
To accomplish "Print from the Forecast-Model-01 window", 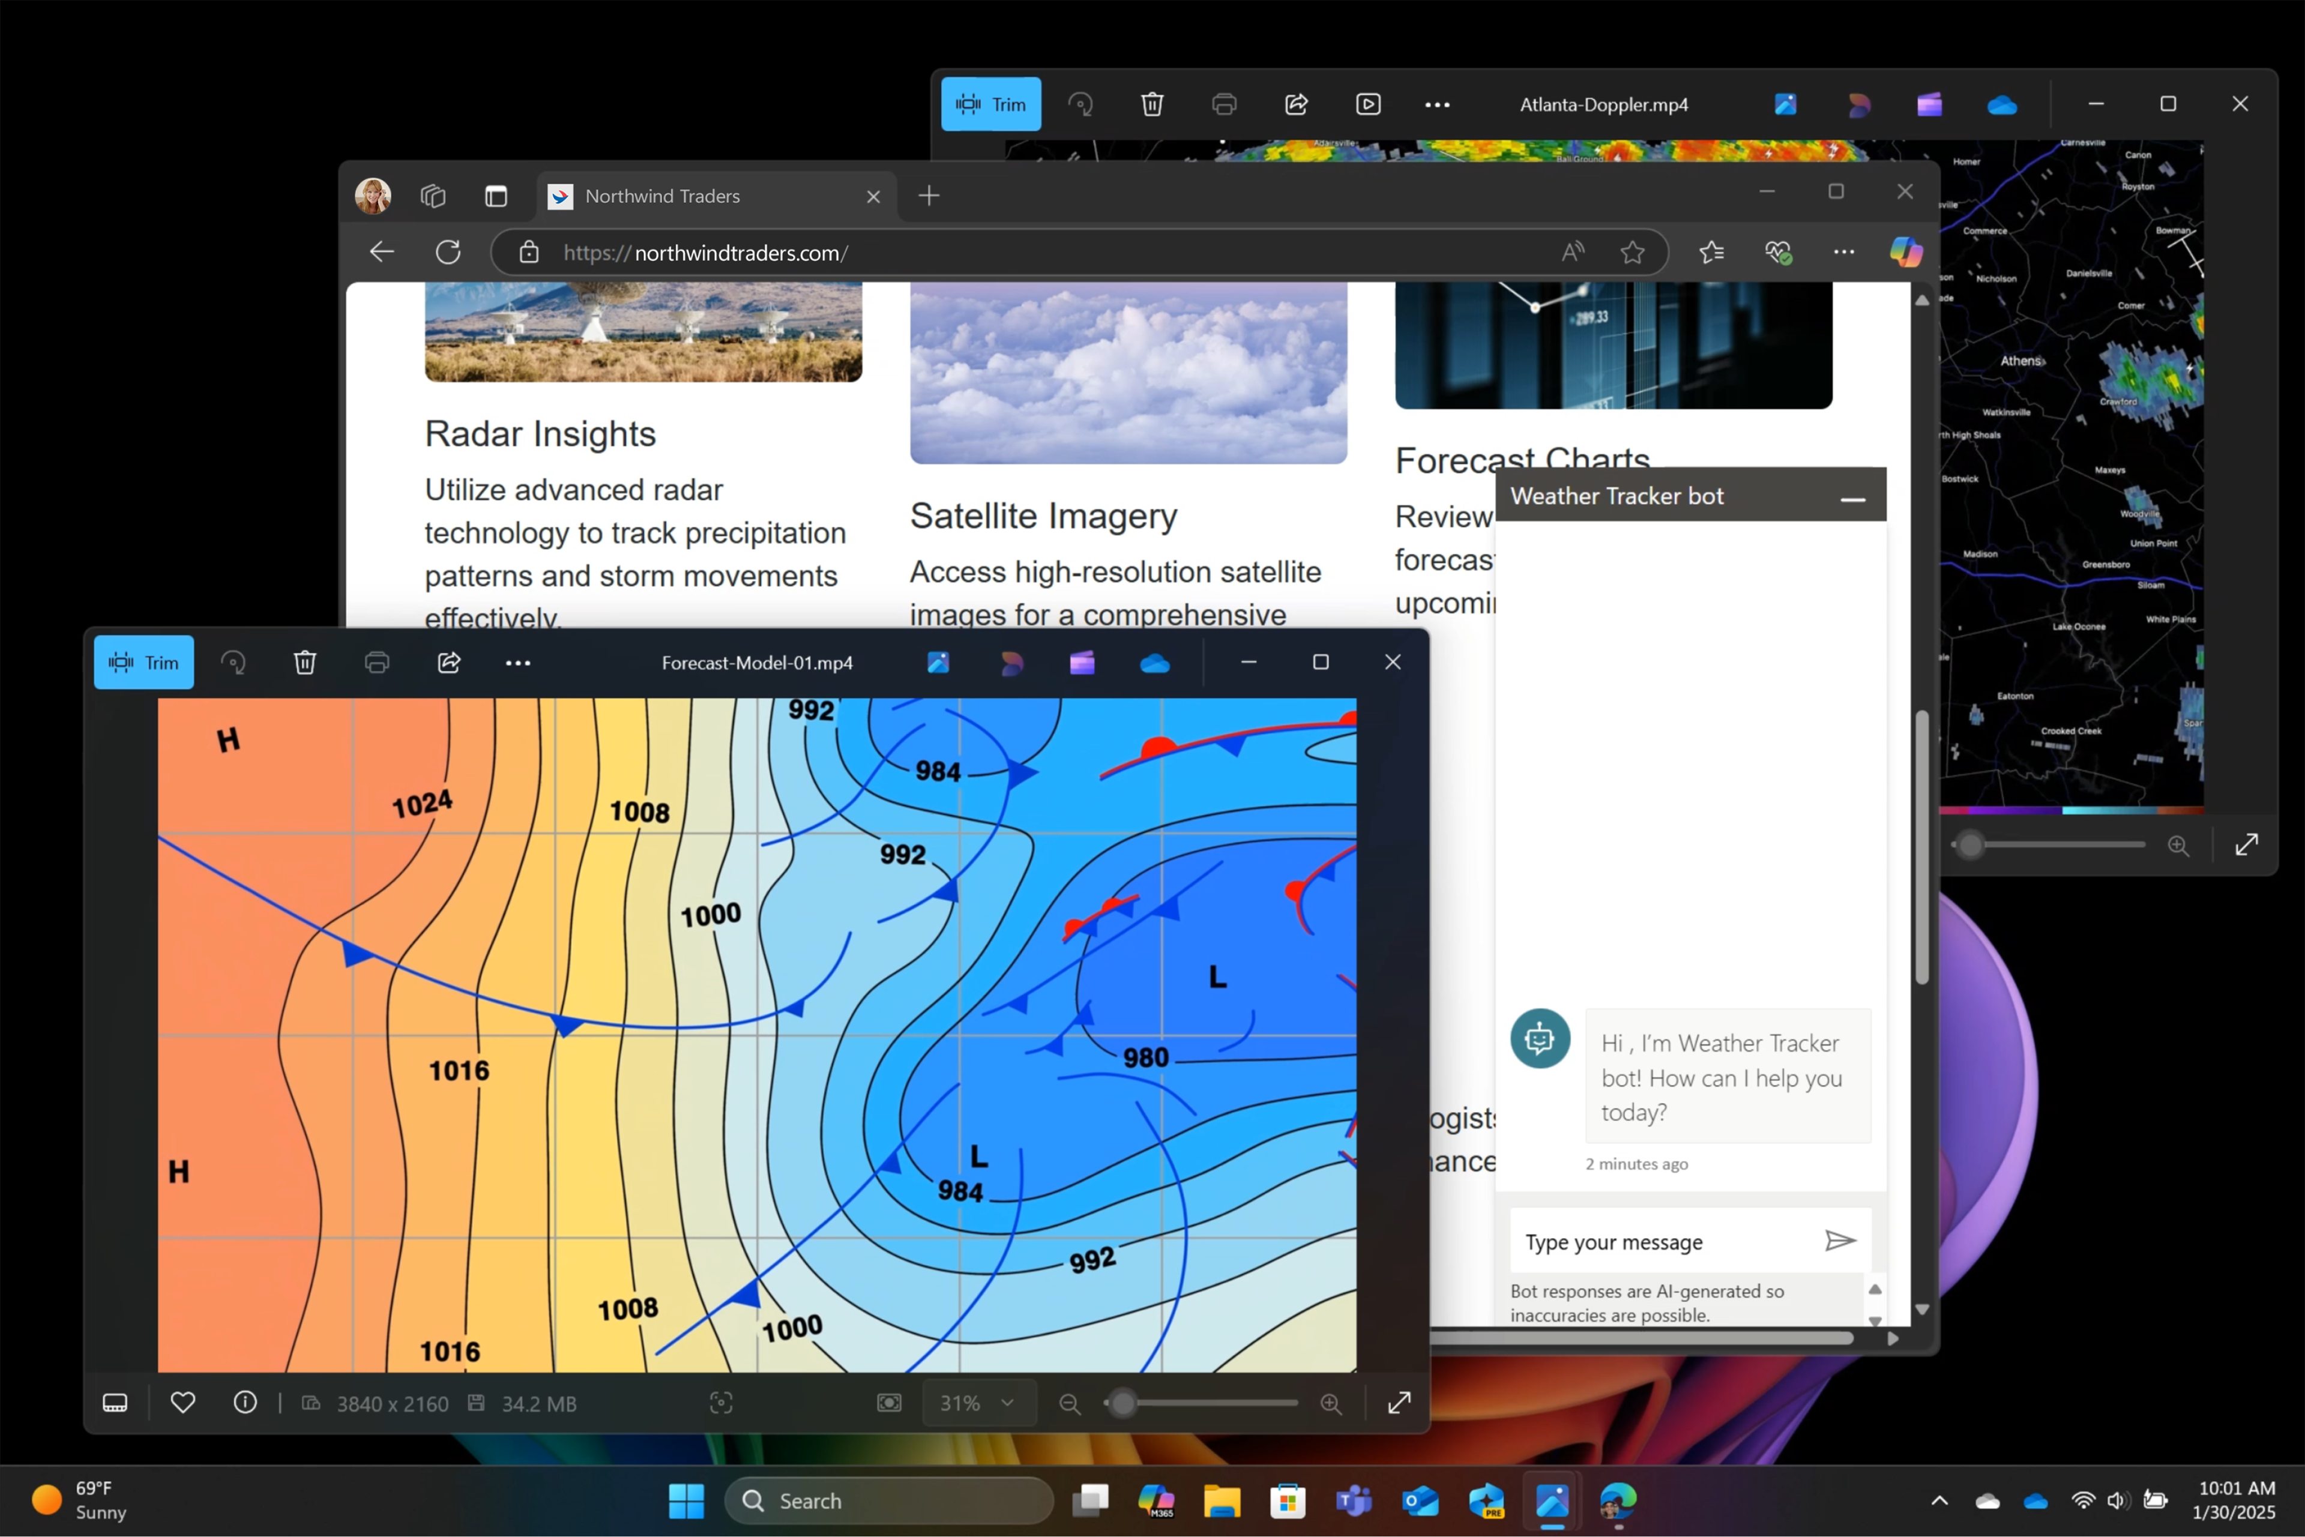I will [x=378, y=663].
